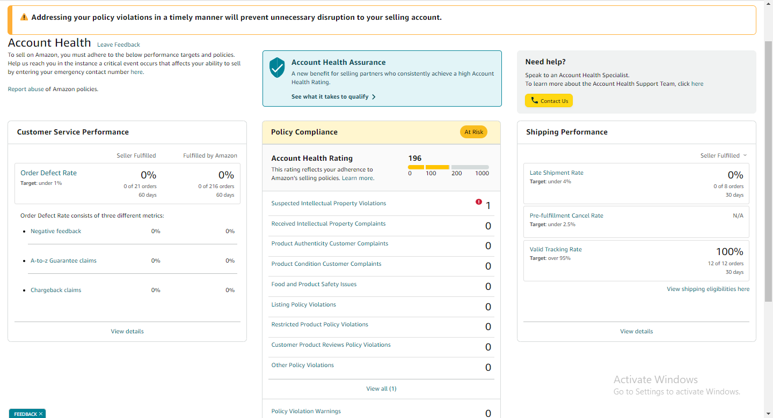Viewport: 773px width, 418px height.
Task: Open the Late Shipment Rate link
Action: coord(557,173)
